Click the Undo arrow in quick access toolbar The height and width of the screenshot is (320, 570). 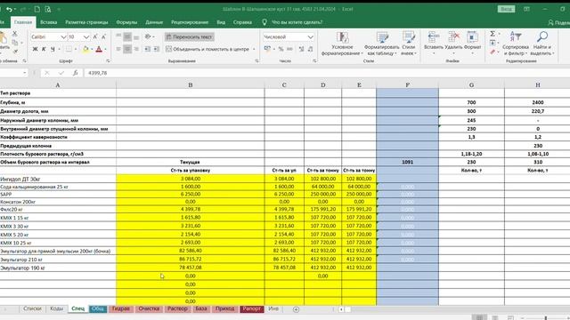coord(9,9)
